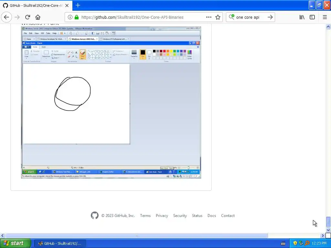
Task: Click the greyed Forward navigation arrow
Action: coord(17,17)
